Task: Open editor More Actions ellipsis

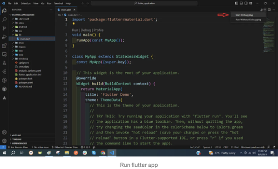Action: (274, 10)
